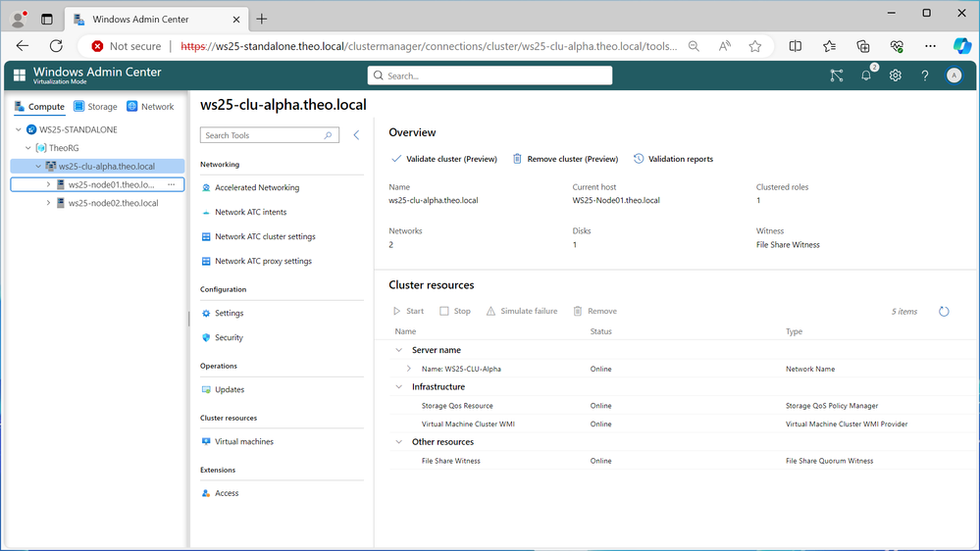Open the browser profile icon
980x551 pixels.
click(20, 20)
